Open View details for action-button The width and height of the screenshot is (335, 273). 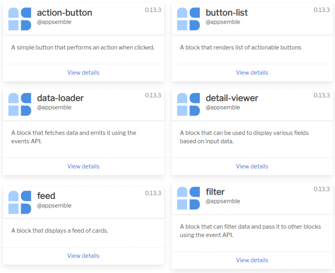pos(83,73)
